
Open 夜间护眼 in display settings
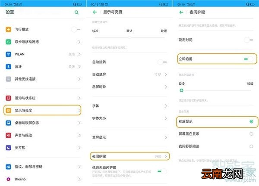pos(130,156)
